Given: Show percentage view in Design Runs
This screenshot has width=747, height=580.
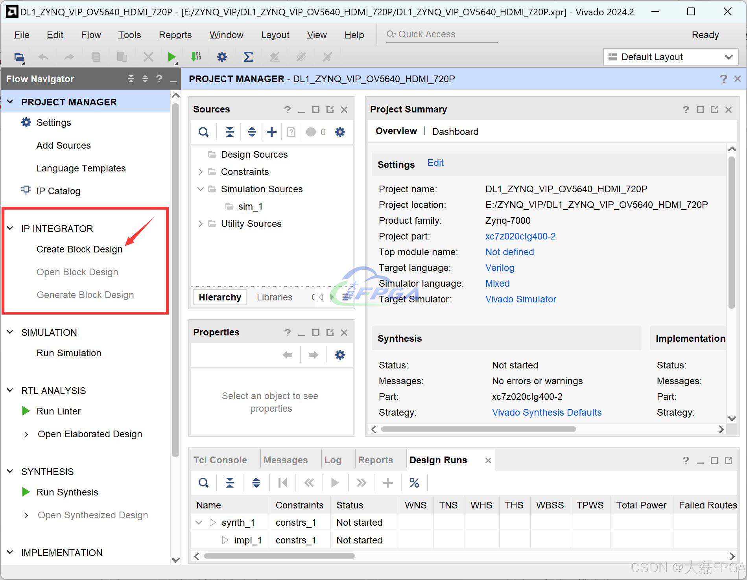Looking at the screenshot, I should tap(414, 482).
